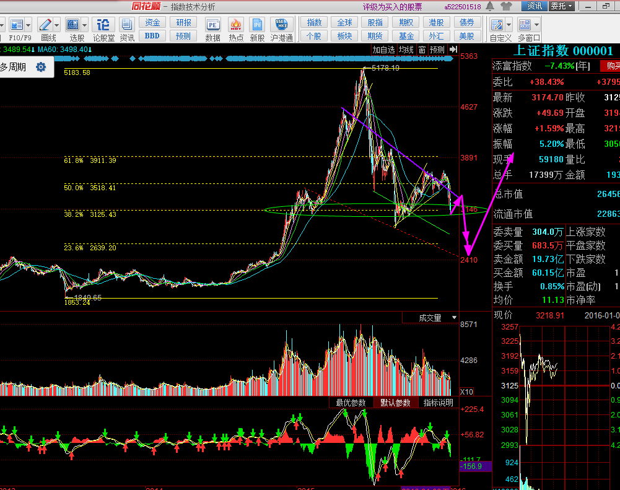Click the shirt skin icon in title bar

pyautogui.click(x=506, y=6)
